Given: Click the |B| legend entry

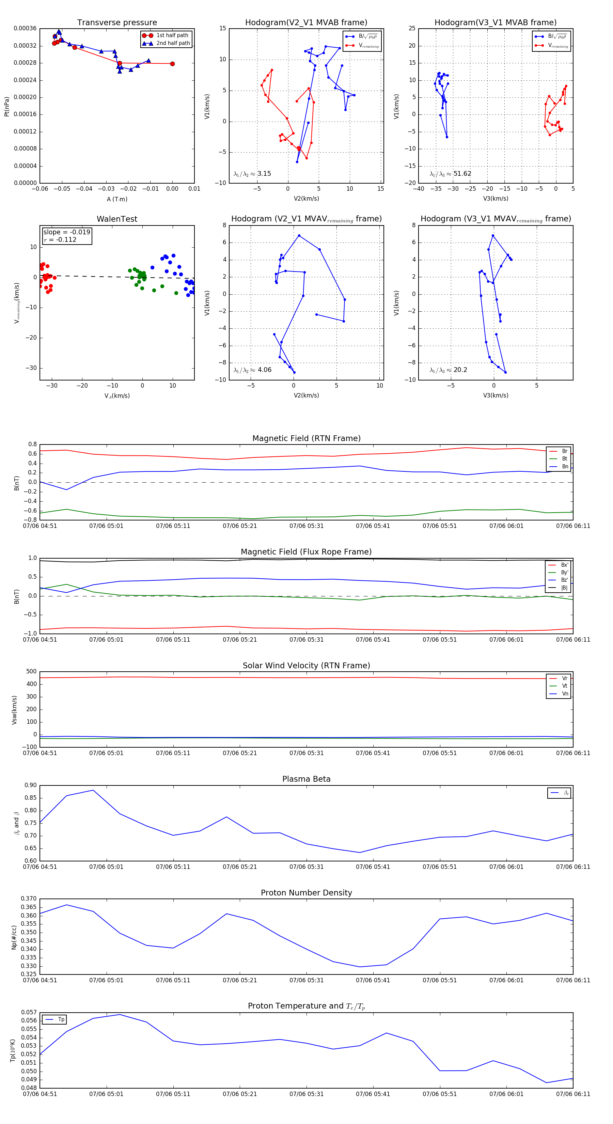Looking at the screenshot, I should pyautogui.click(x=559, y=588).
